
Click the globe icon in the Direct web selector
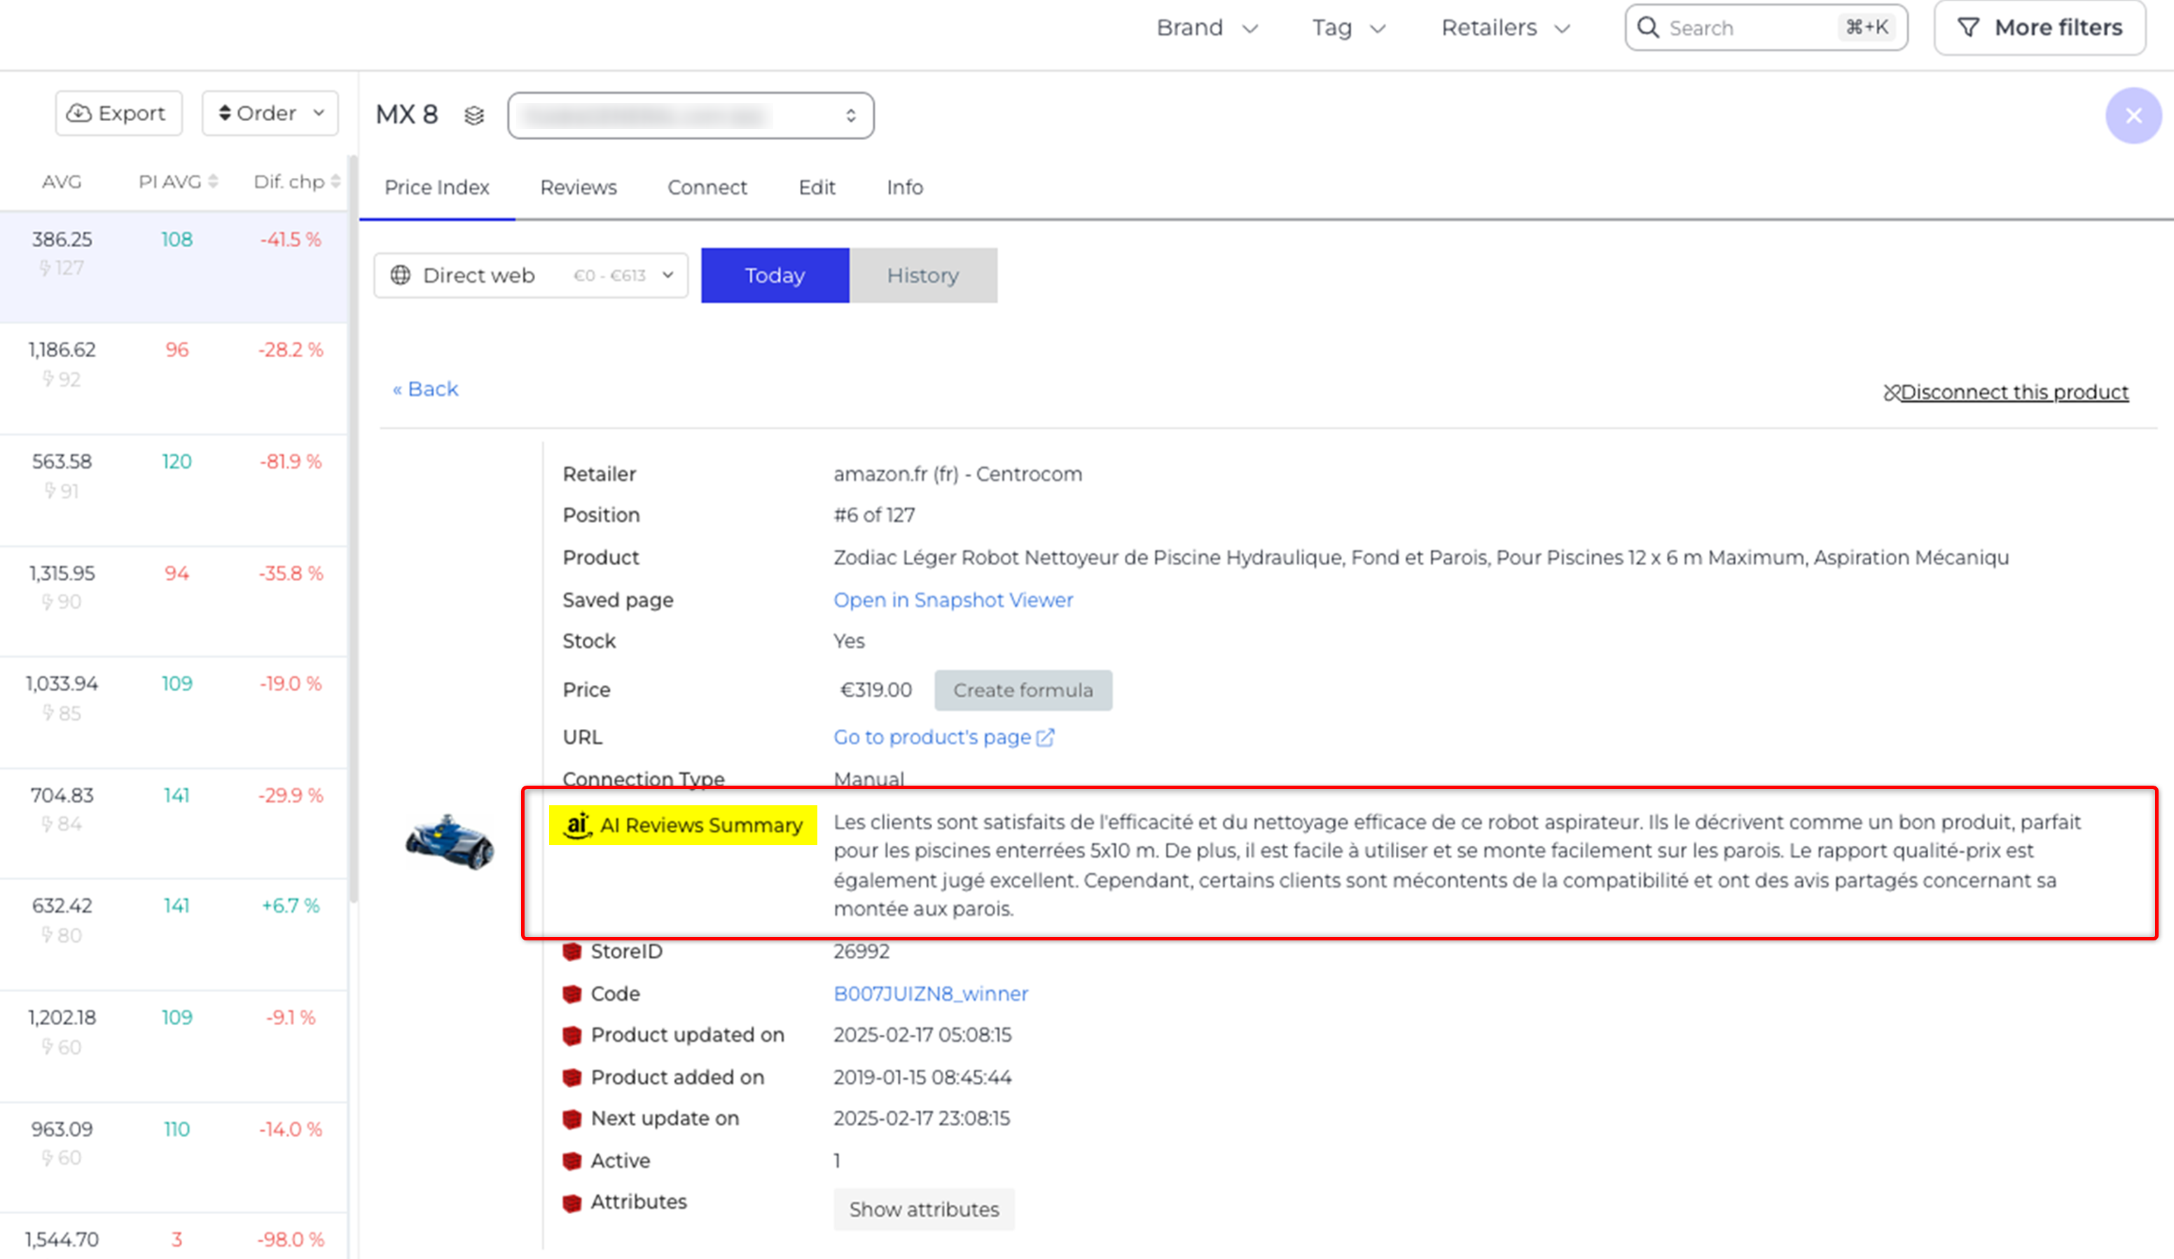coord(401,275)
